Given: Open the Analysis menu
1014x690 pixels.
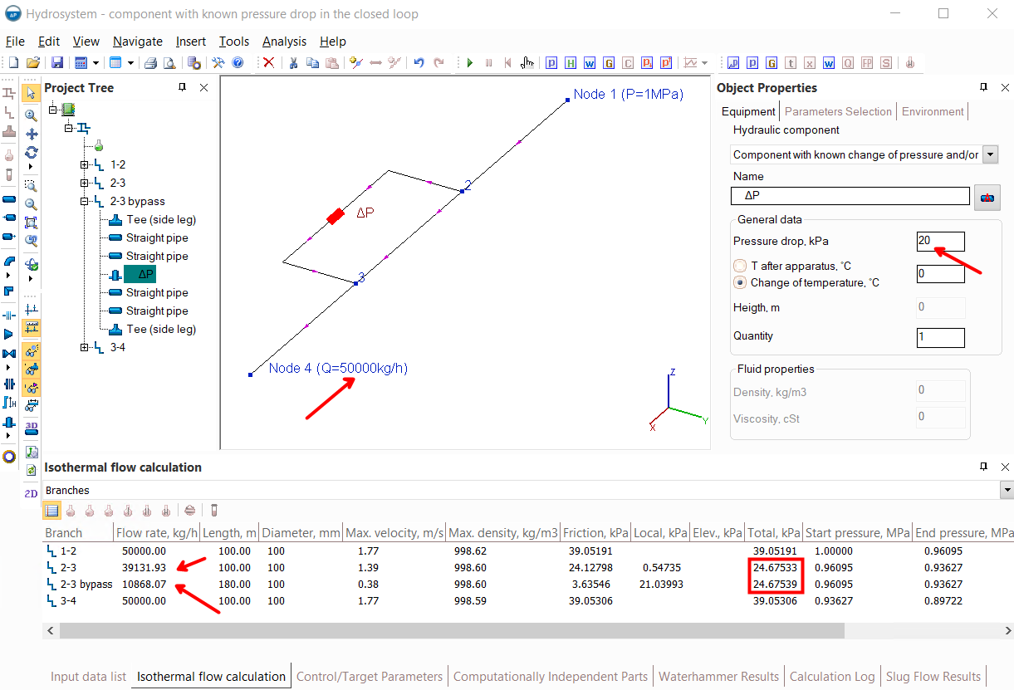Looking at the screenshot, I should 284,42.
